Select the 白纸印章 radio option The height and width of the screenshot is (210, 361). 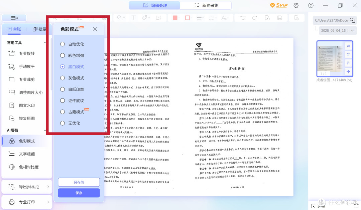click(63, 89)
